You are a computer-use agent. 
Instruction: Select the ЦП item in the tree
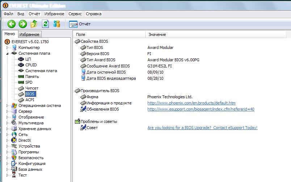pyautogui.click(x=28, y=59)
